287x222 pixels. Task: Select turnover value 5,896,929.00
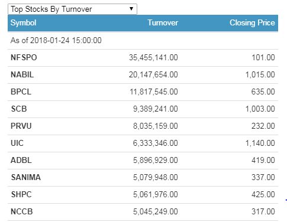tap(156, 160)
